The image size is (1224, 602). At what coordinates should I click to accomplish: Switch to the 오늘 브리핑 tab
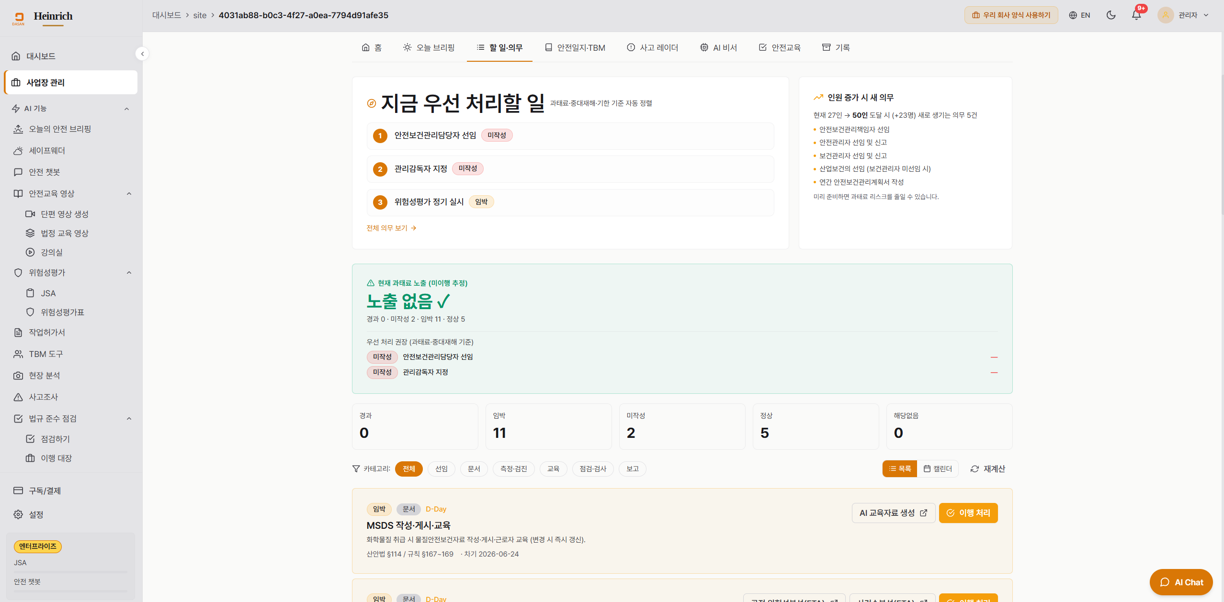pyautogui.click(x=429, y=47)
